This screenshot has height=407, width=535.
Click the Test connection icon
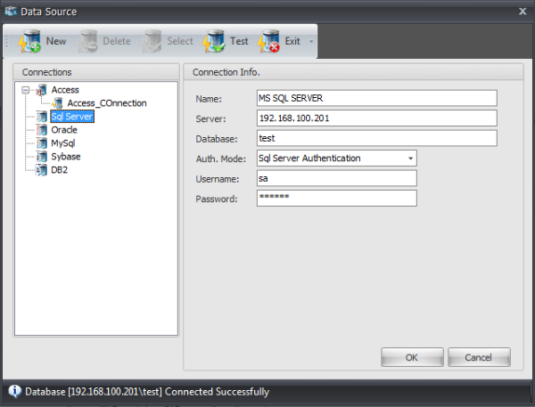(x=214, y=41)
